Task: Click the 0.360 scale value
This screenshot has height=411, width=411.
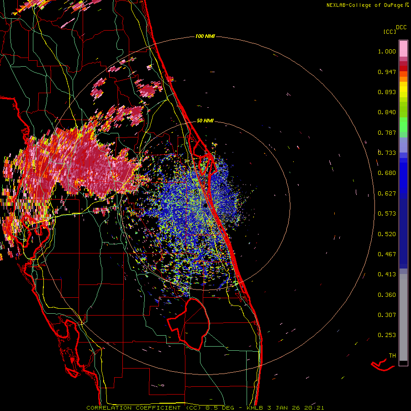Action: [387, 295]
